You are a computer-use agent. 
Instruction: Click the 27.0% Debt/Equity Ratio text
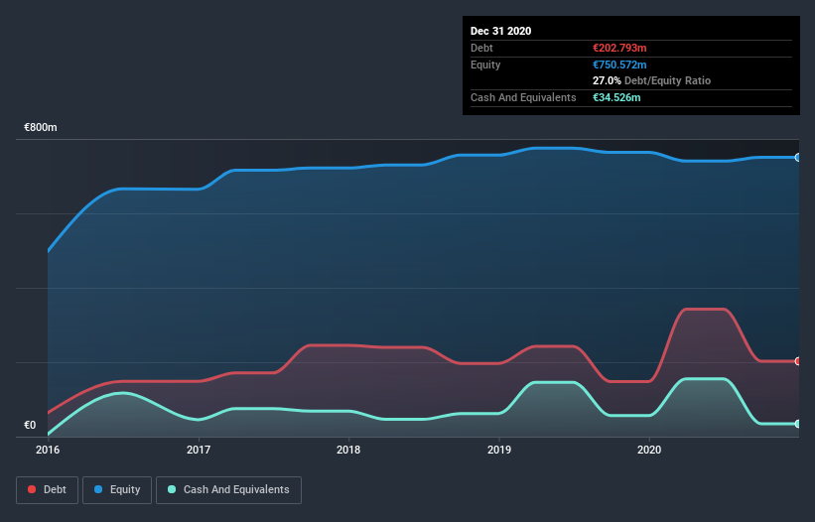pyautogui.click(x=652, y=80)
